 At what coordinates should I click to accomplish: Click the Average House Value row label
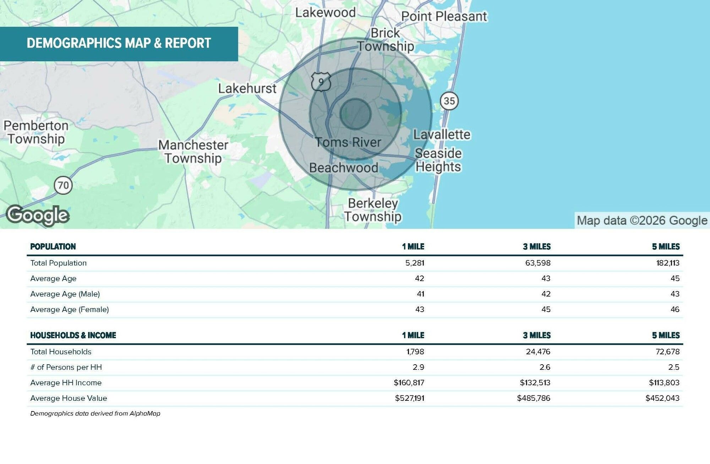[69, 398]
